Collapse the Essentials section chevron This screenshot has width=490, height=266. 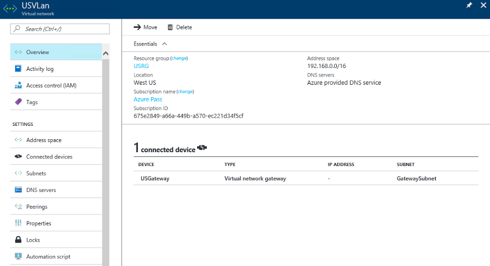165,44
